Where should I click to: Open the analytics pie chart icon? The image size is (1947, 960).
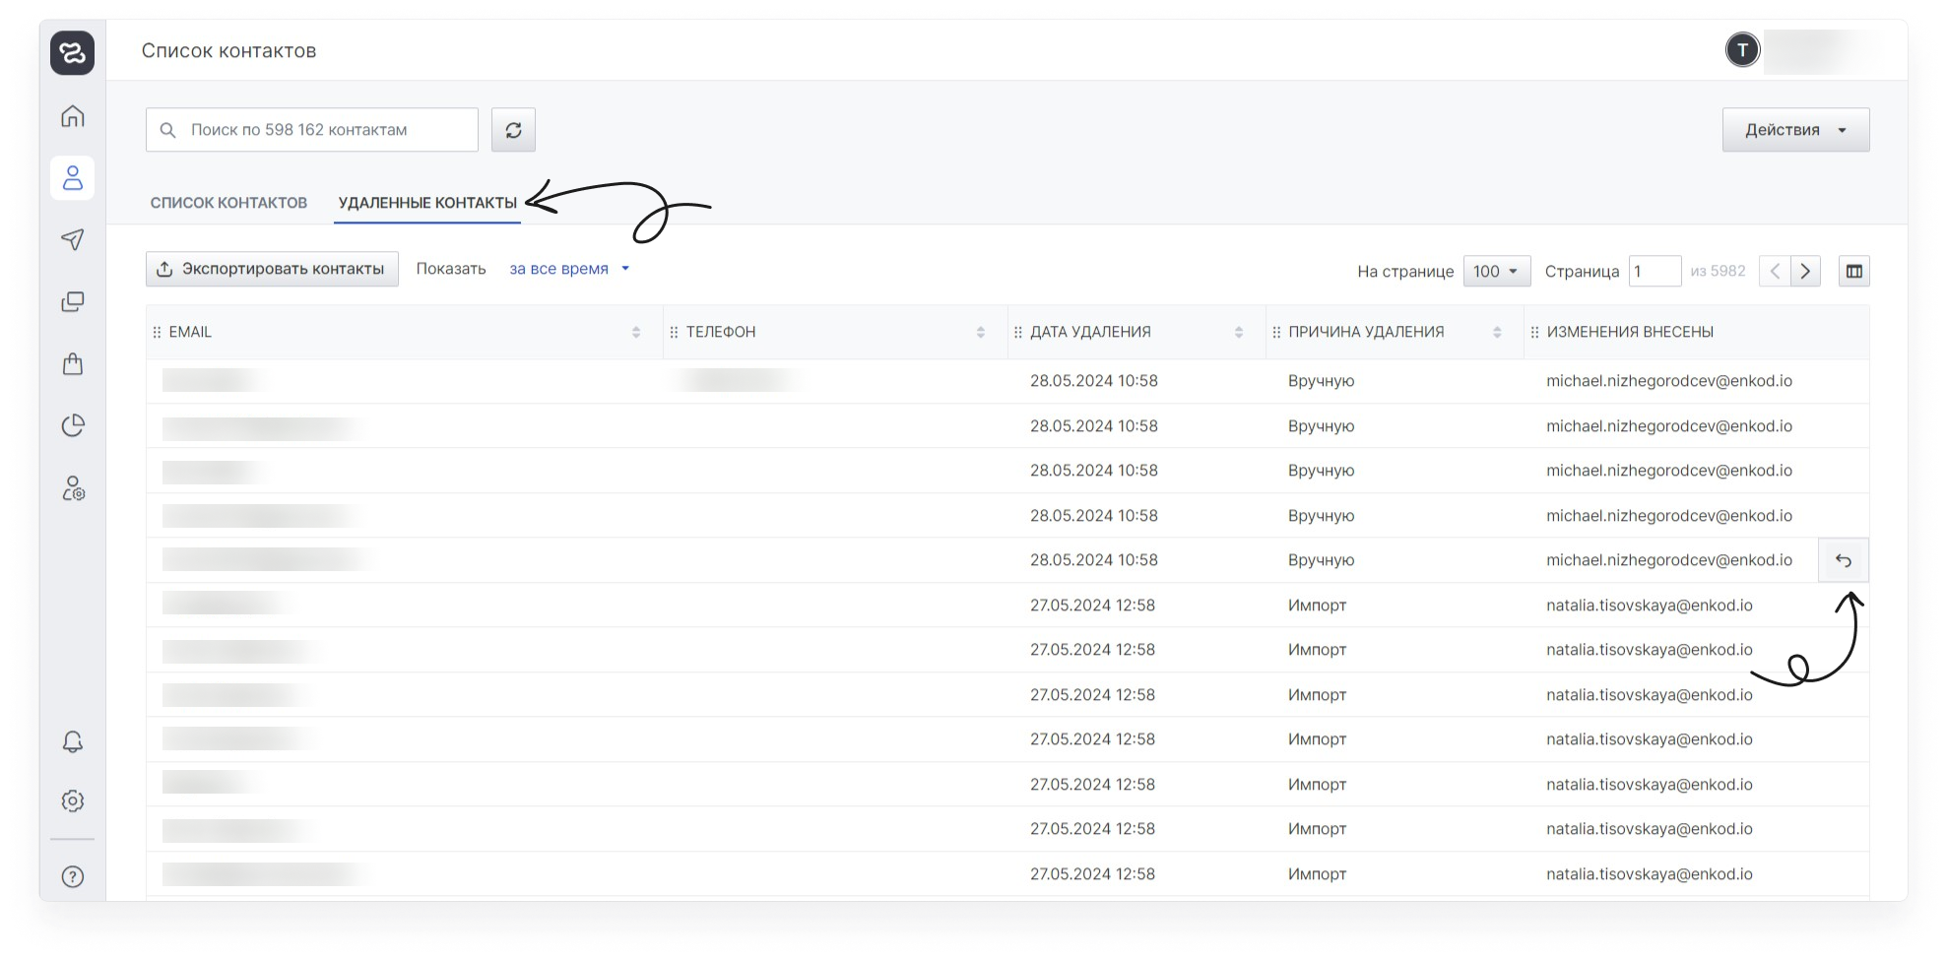pyautogui.click(x=73, y=425)
